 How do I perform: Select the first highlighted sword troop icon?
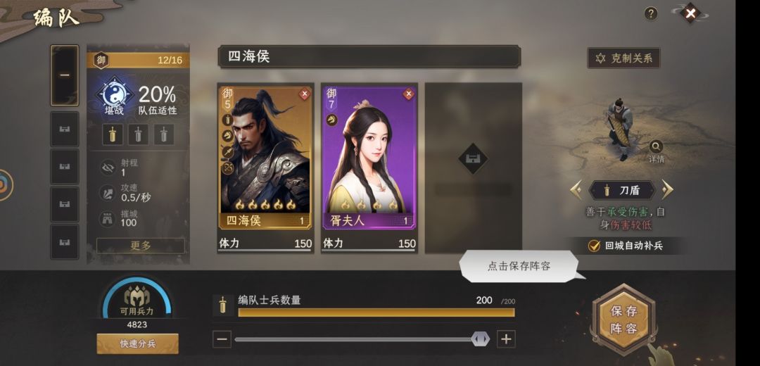coord(113,134)
